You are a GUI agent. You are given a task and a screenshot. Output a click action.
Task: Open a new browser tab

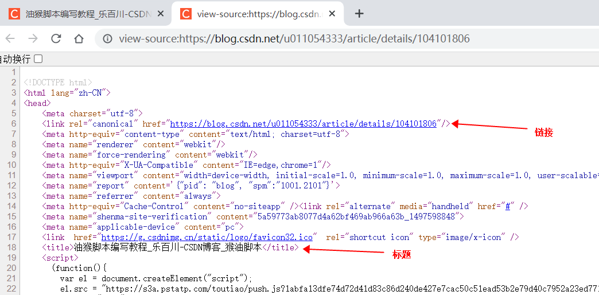(x=359, y=14)
